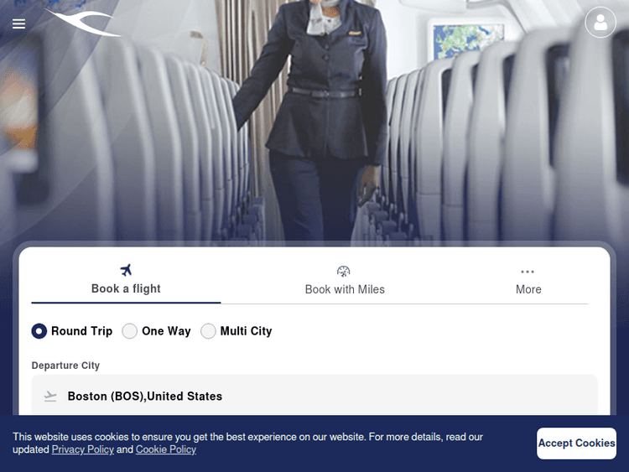
Task: Click the Departure City label
Action: coord(65,366)
